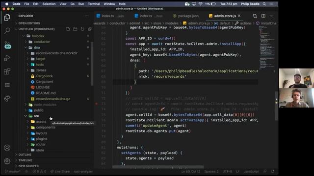Open the Manage gear icon
314x176 pixels.
7,161
